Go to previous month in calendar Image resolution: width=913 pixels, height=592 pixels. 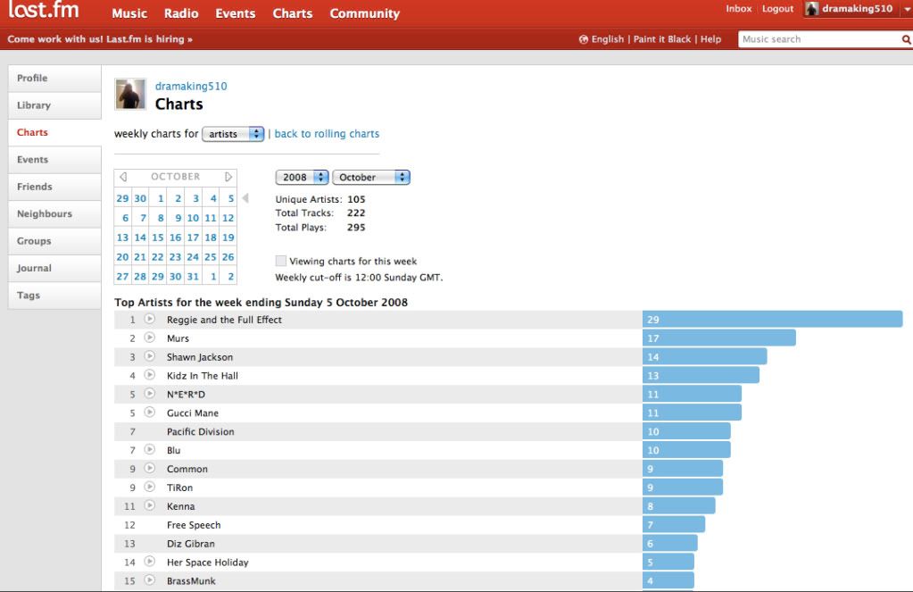(x=123, y=177)
